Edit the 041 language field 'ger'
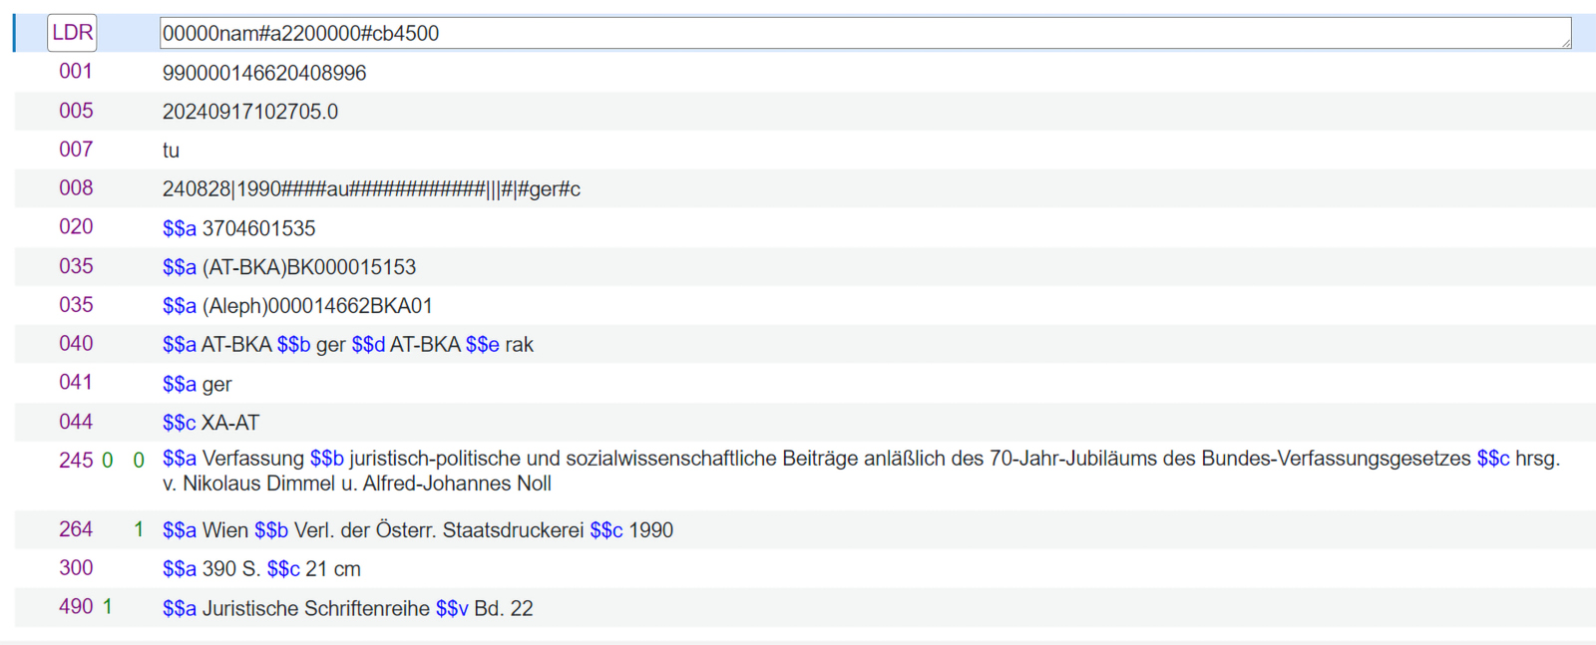This screenshot has width=1596, height=645. (216, 384)
